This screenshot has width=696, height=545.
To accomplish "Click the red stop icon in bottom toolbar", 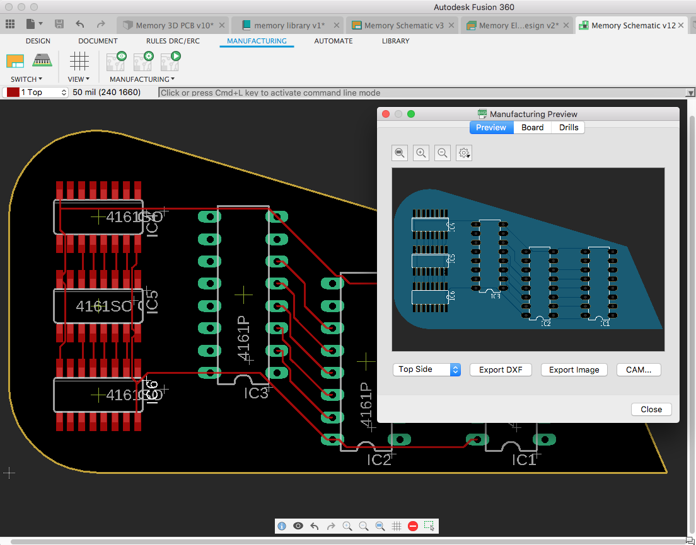I will [x=413, y=526].
